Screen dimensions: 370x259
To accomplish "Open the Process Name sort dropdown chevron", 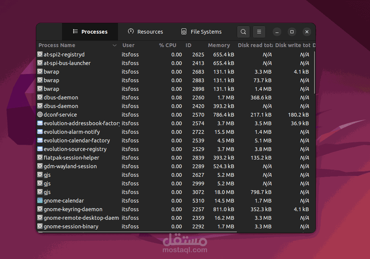I will pos(114,45).
